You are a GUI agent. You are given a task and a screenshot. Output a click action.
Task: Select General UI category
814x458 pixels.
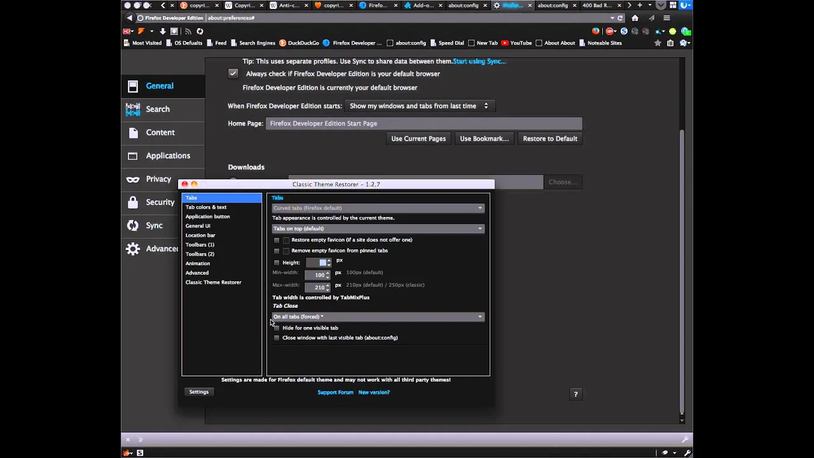point(221,226)
